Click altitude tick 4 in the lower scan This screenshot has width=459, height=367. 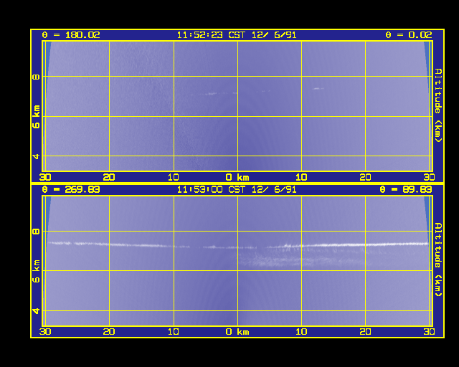[36, 311]
